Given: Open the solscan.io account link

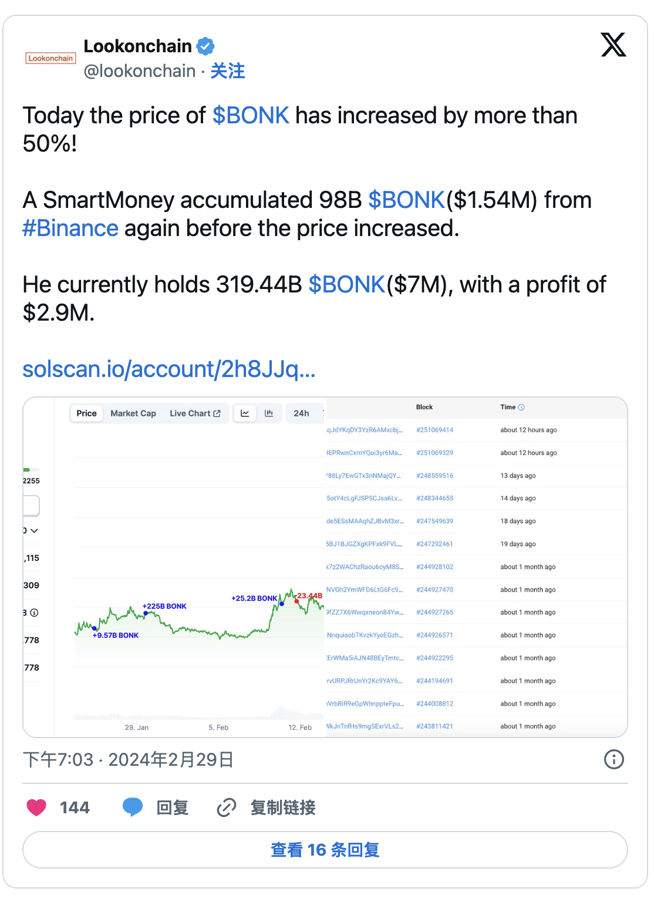Looking at the screenshot, I should [x=169, y=369].
